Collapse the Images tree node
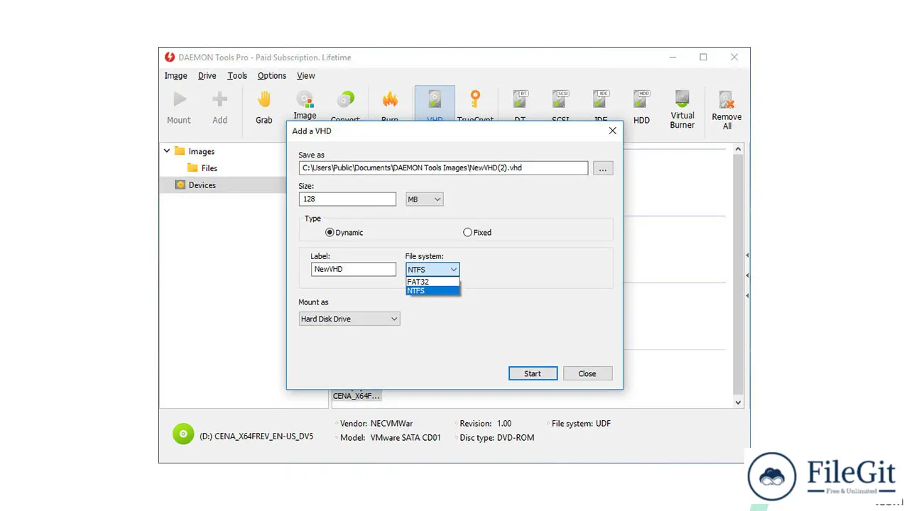 coord(168,150)
